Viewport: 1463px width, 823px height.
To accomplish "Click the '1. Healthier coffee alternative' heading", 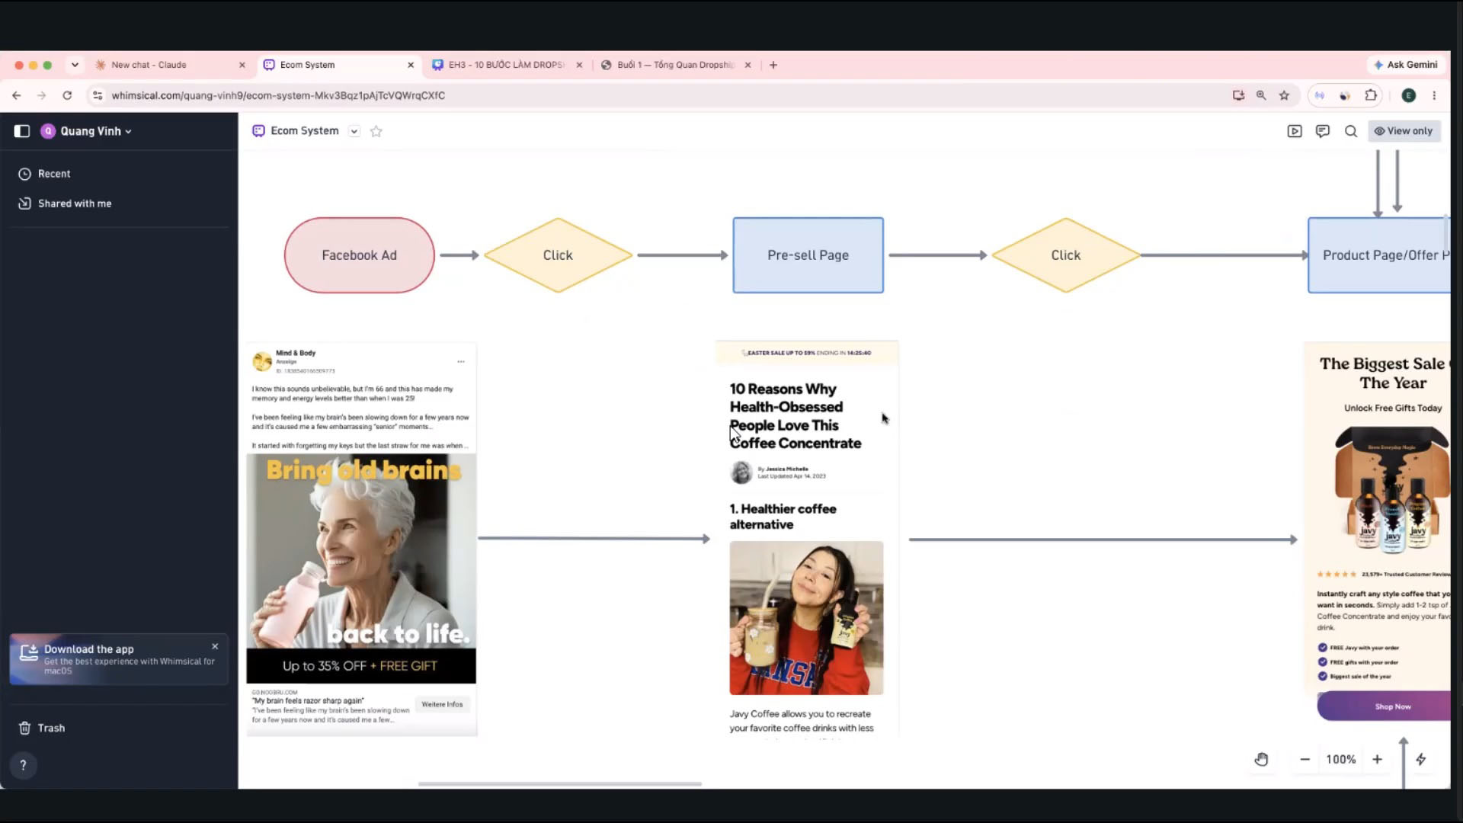I will click(783, 517).
